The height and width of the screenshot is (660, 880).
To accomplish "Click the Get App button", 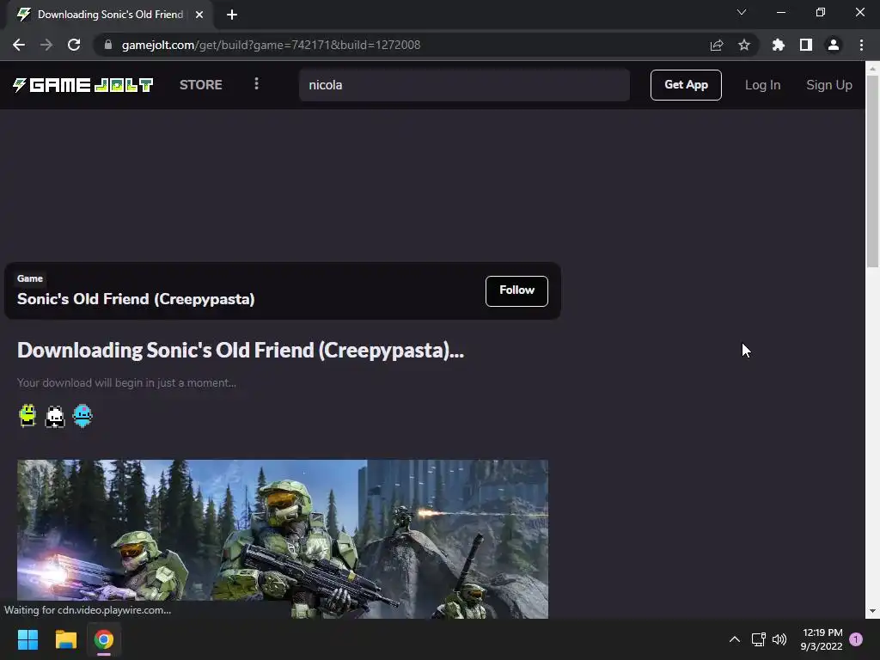I will [686, 85].
